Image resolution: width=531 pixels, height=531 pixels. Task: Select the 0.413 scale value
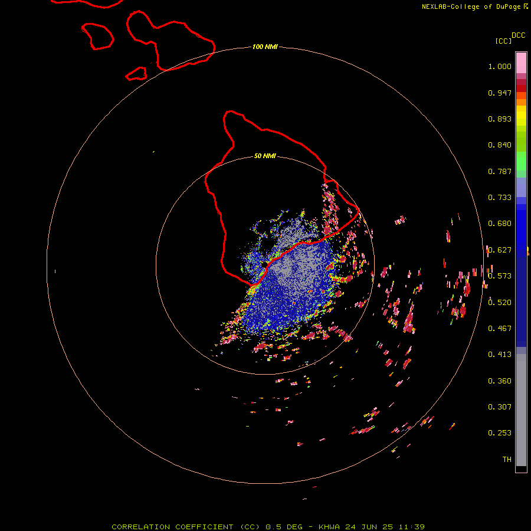[500, 355]
